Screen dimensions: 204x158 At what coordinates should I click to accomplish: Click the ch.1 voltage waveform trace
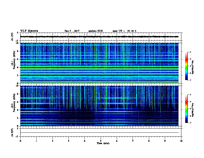click(99, 37)
